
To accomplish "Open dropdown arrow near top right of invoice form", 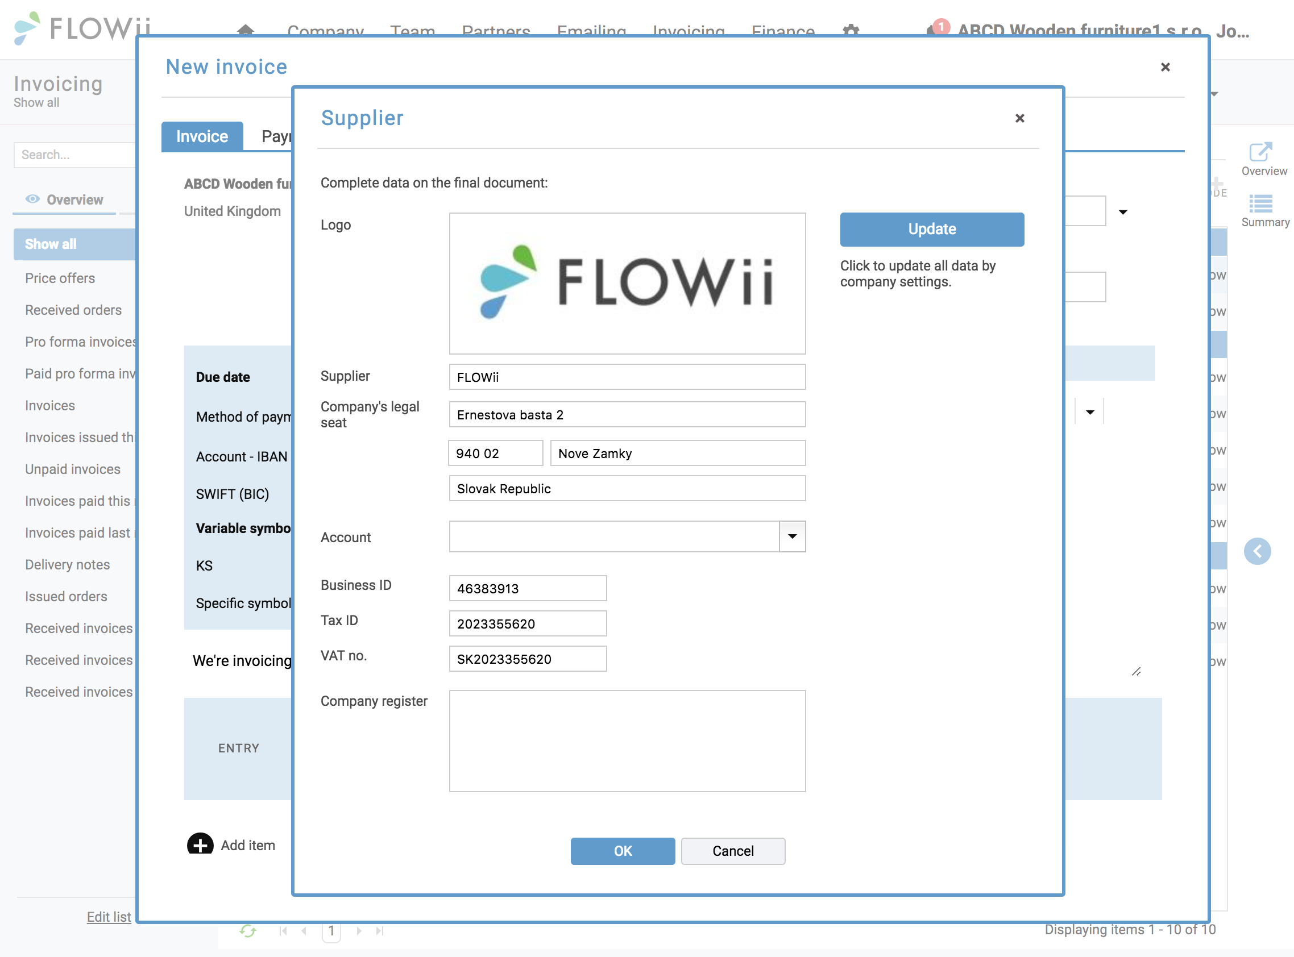I will pyautogui.click(x=1122, y=212).
